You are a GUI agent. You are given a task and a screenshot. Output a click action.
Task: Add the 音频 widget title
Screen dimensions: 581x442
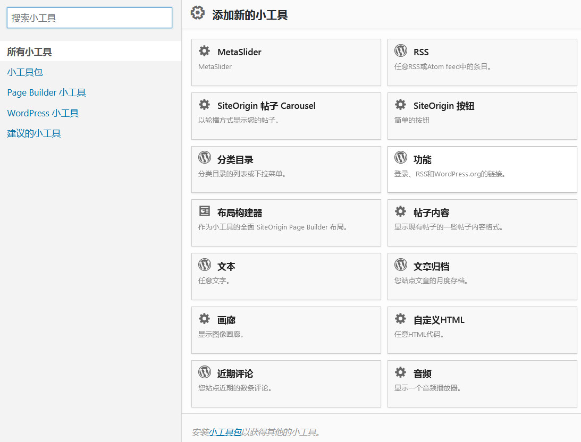tap(423, 374)
